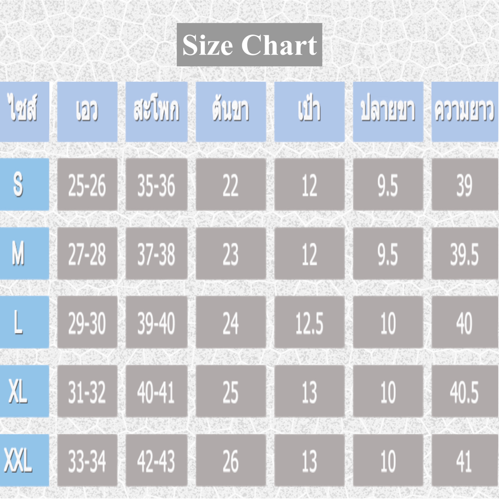Click the 40.5 length cell
This screenshot has height=499, width=499.
point(464,391)
